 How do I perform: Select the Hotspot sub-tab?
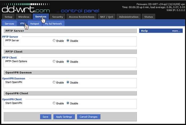(x=35, y=24)
